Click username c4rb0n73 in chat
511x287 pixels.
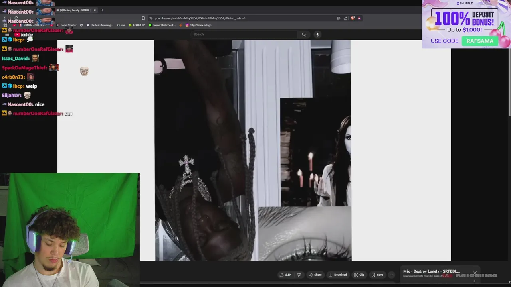click(x=13, y=77)
